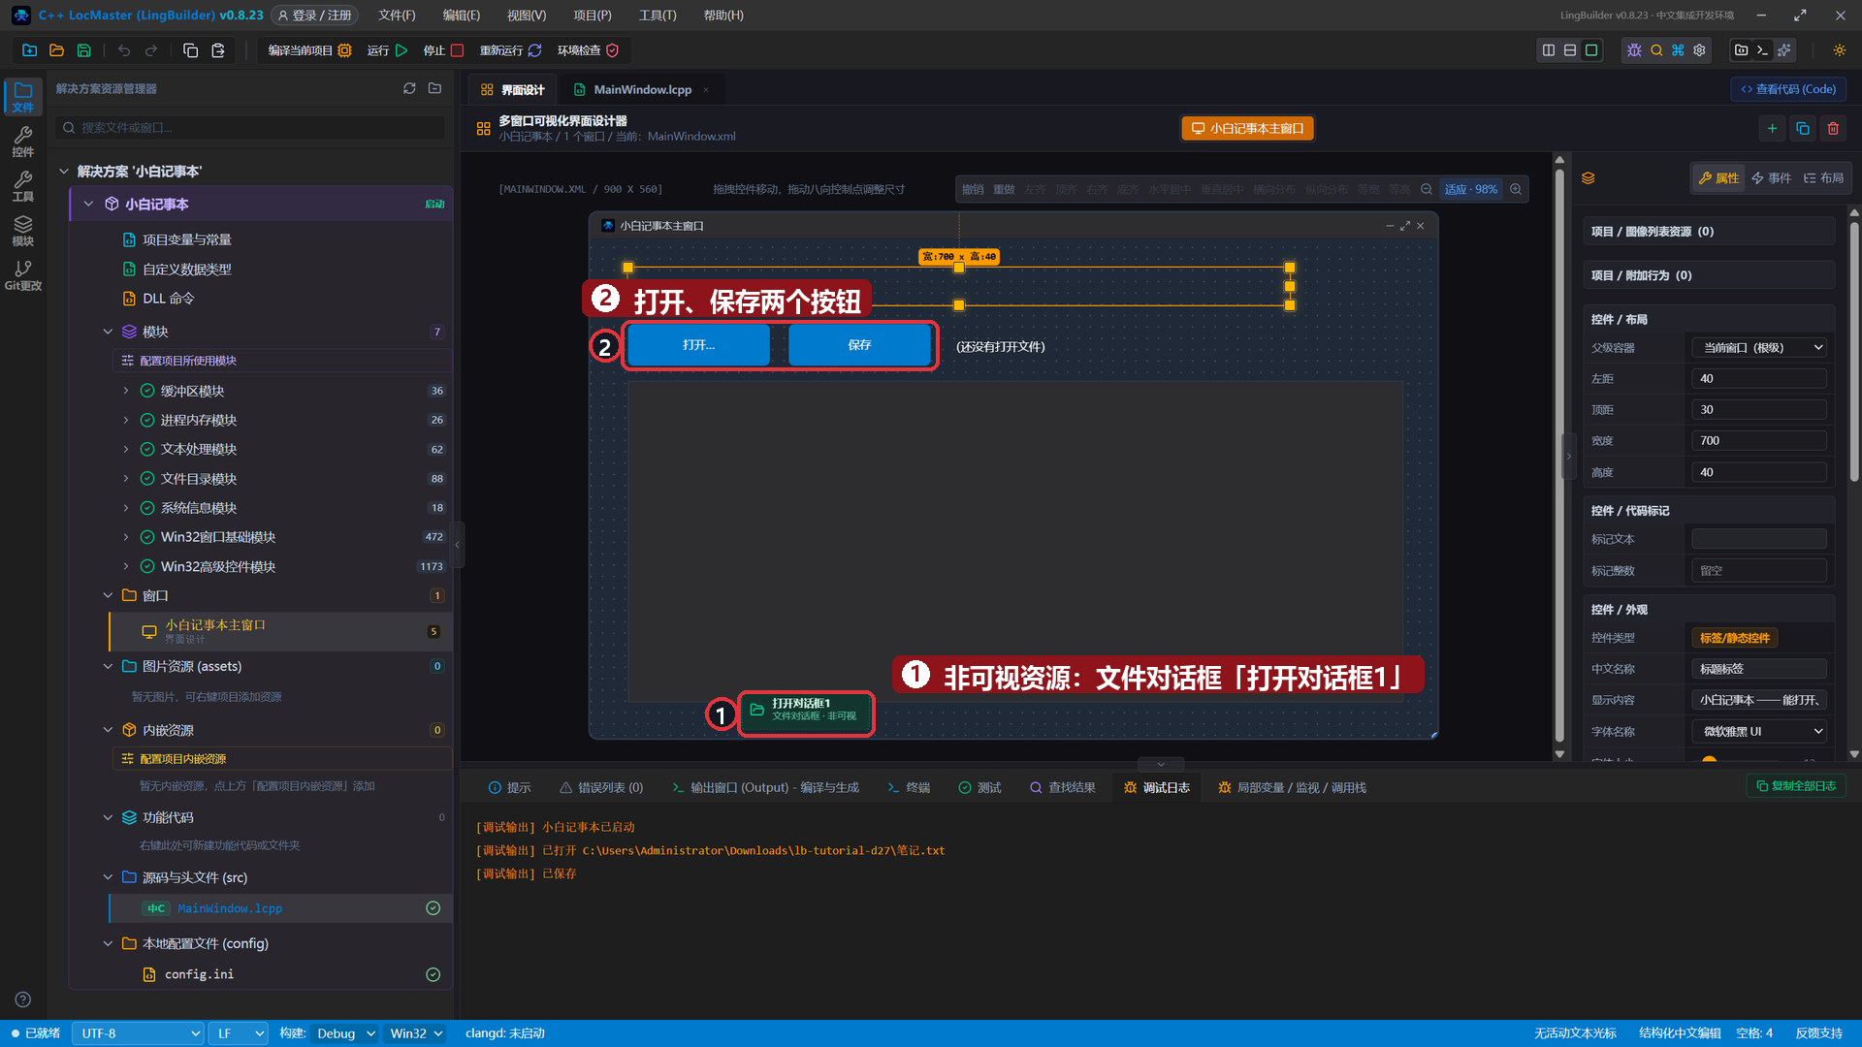
Task: Click the solution explorer search field
Action: click(x=250, y=127)
